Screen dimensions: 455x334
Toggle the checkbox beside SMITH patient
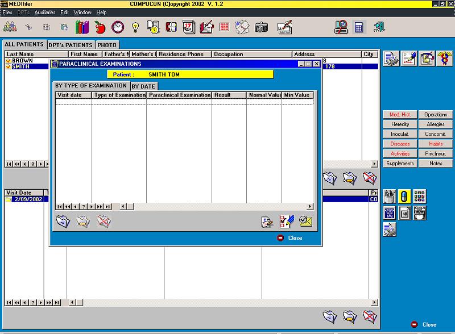click(x=8, y=66)
